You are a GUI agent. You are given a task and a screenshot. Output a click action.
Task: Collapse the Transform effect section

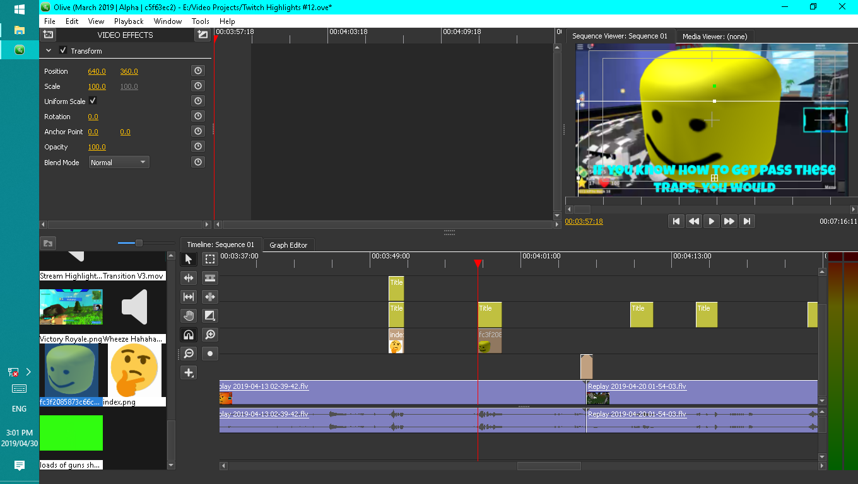tap(49, 50)
